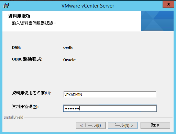Click the InstallShield label
The image size is (176, 134).
tap(13, 117)
